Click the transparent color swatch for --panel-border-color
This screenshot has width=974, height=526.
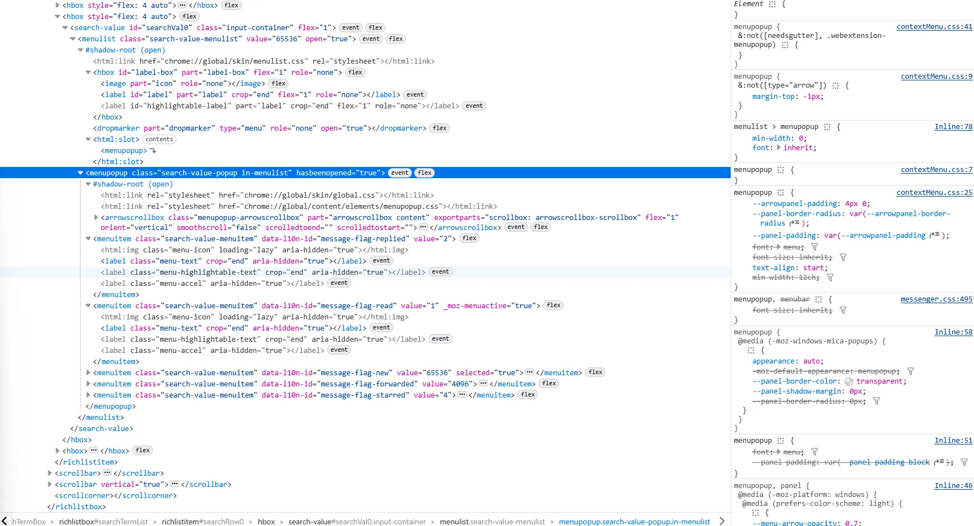click(x=849, y=382)
